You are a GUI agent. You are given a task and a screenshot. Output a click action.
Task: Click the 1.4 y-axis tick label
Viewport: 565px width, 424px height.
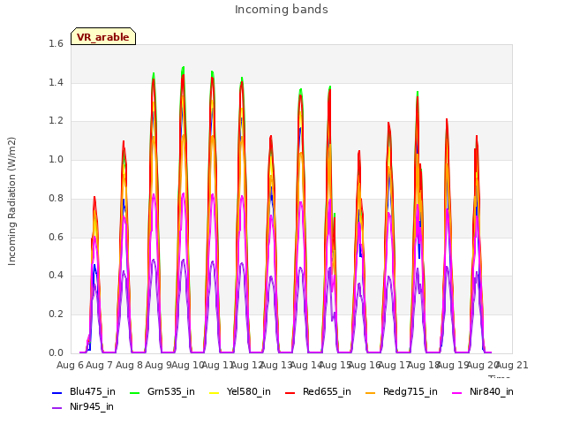coord(56,82)
